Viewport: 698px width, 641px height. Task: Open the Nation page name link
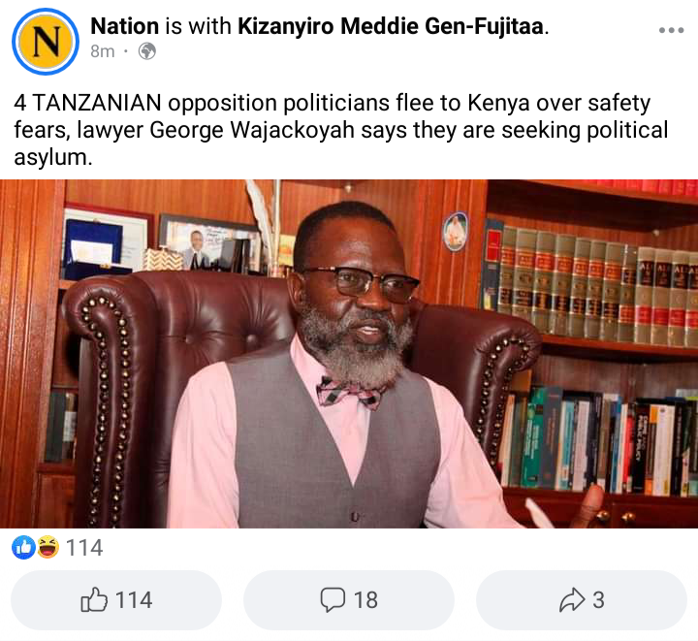pyautogui.click(x=125, y=26)
